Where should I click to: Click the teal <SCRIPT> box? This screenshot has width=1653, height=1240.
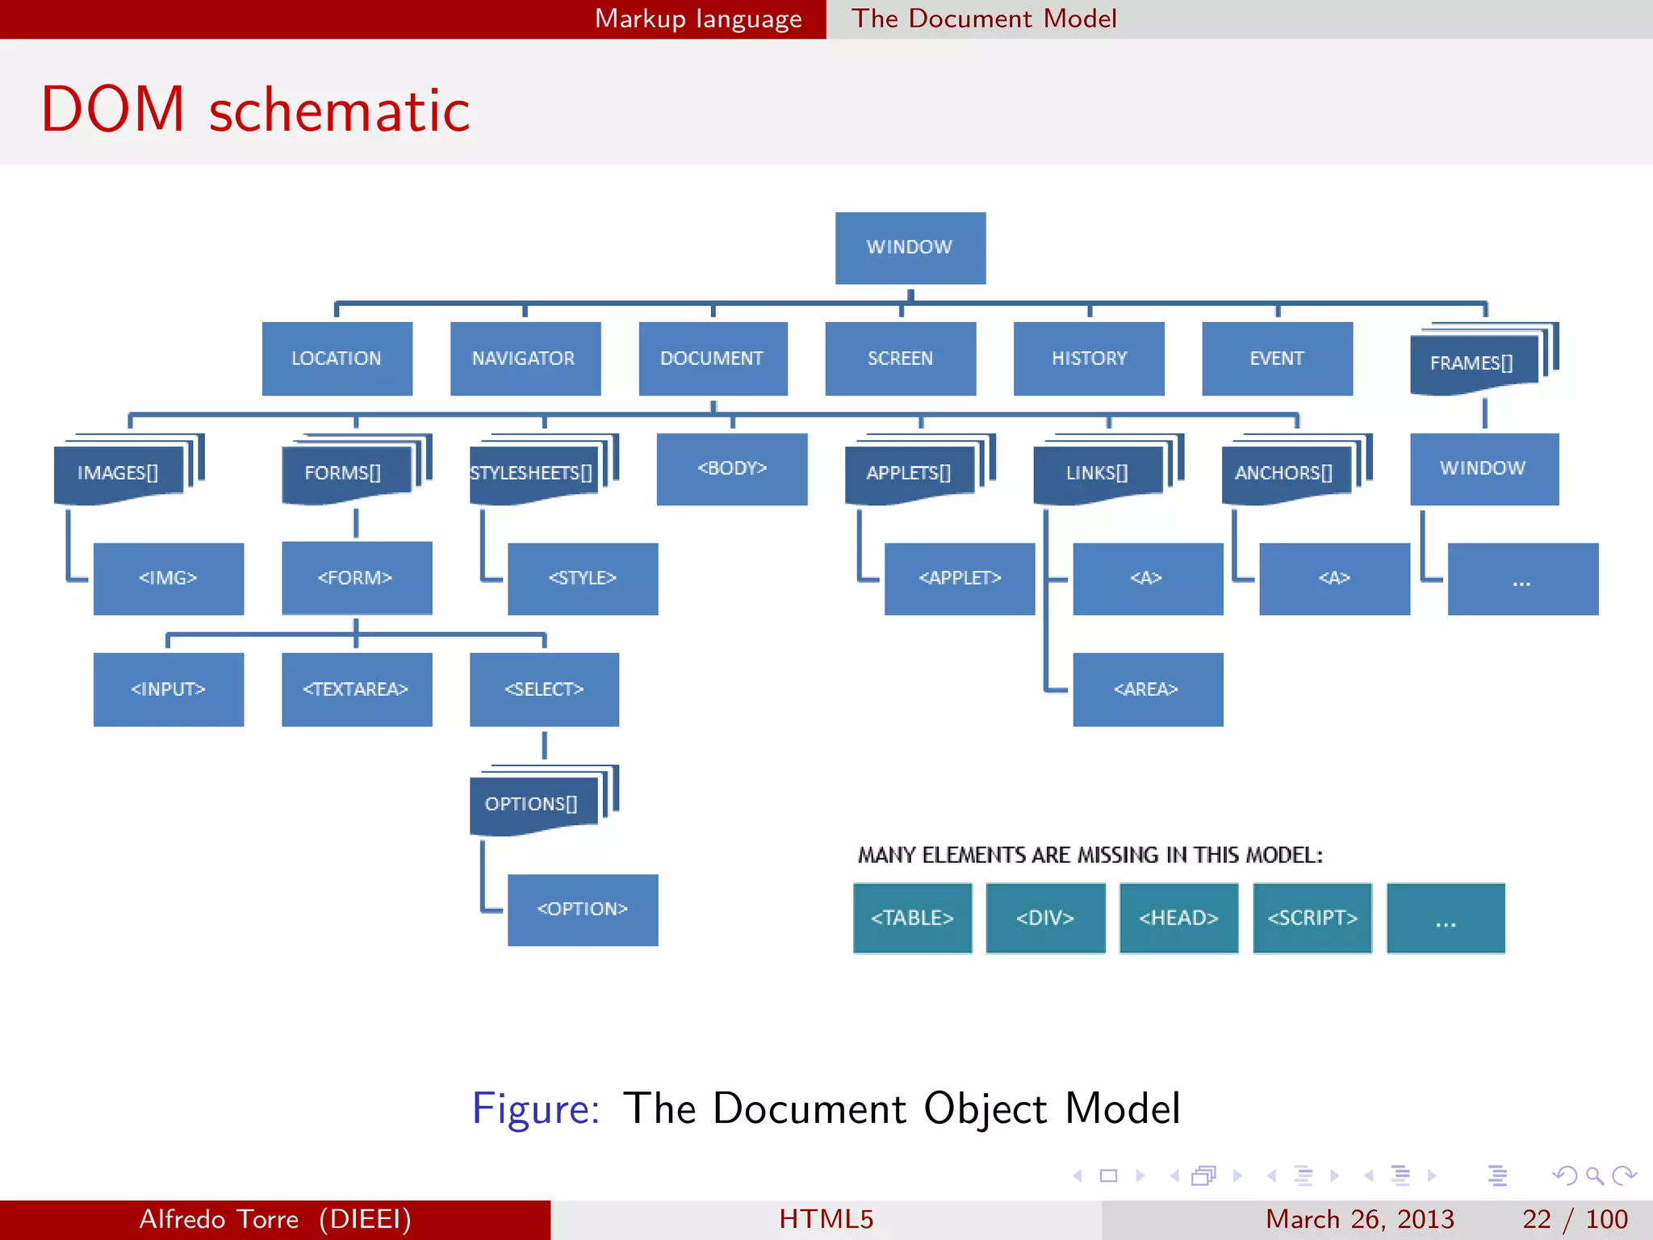pyautogui.click(x=1312, y=919)
